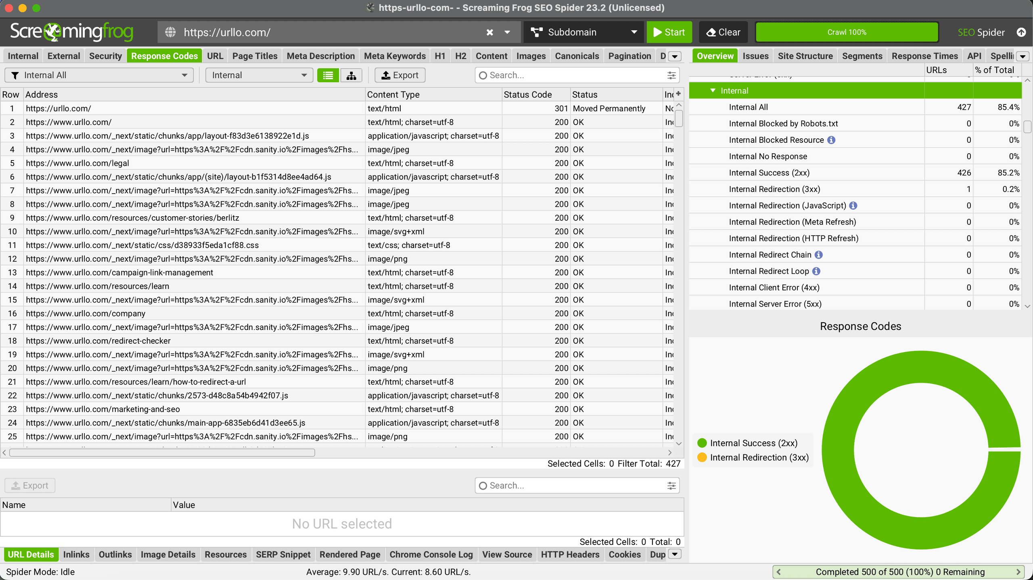The height and width of the screenshot is (580, 1033).
Task: Show info for Internal Blocked Resource
Action: [x=831, y=140]
